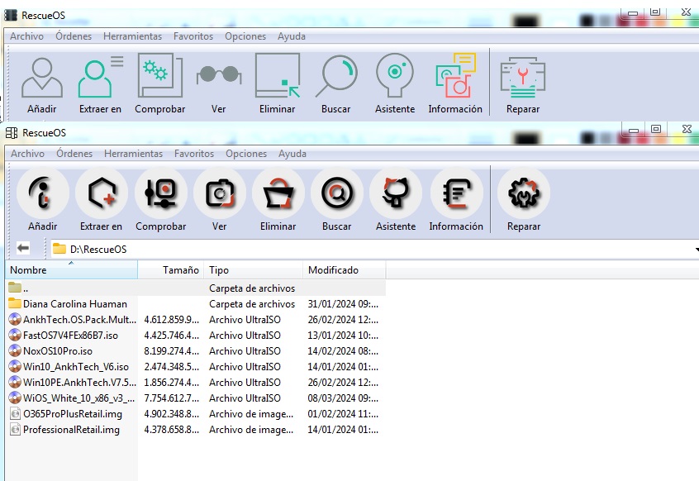The image size is (699, 481).
Task: Open Favoritos menu in upper RescueOS window
Action: click(193, 36)
